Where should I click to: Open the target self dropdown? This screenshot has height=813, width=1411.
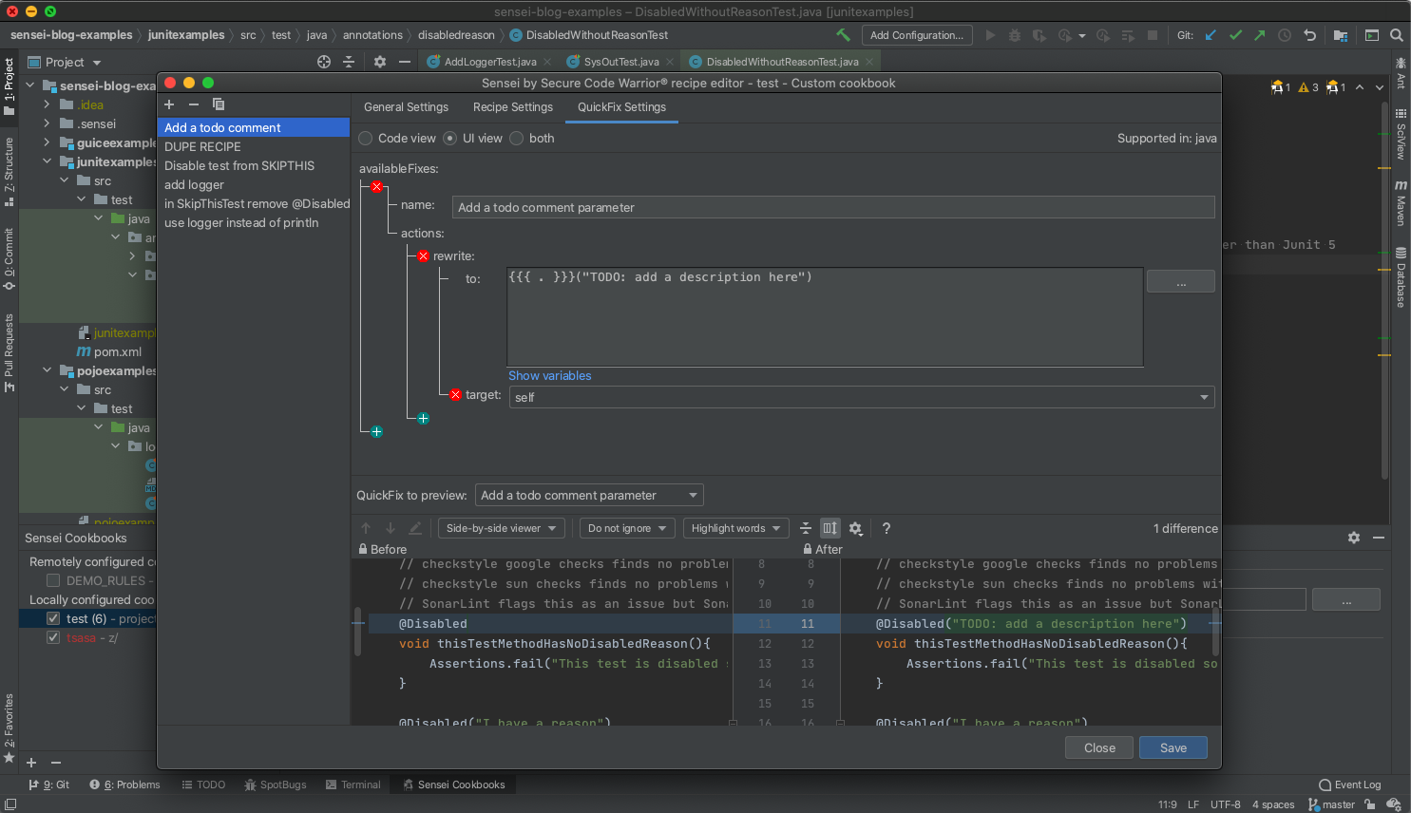click(861, 397)
